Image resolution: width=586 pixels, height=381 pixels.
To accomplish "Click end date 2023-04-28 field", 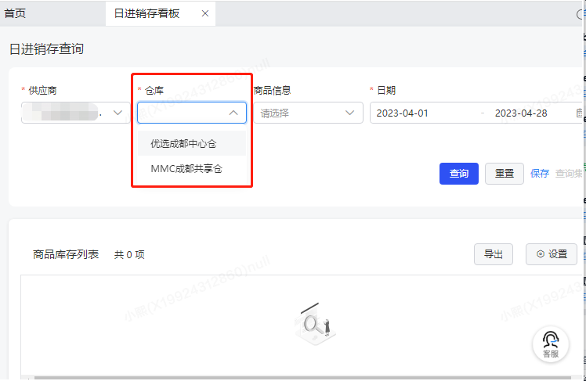I will (x=521, y=113).
